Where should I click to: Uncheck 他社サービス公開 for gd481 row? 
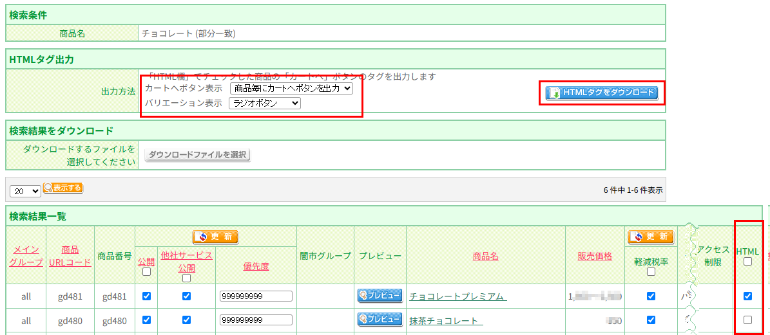pos(186,296)
